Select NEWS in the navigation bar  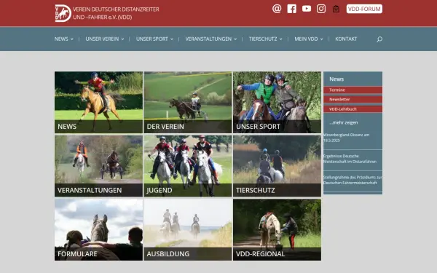pos(61,39)
